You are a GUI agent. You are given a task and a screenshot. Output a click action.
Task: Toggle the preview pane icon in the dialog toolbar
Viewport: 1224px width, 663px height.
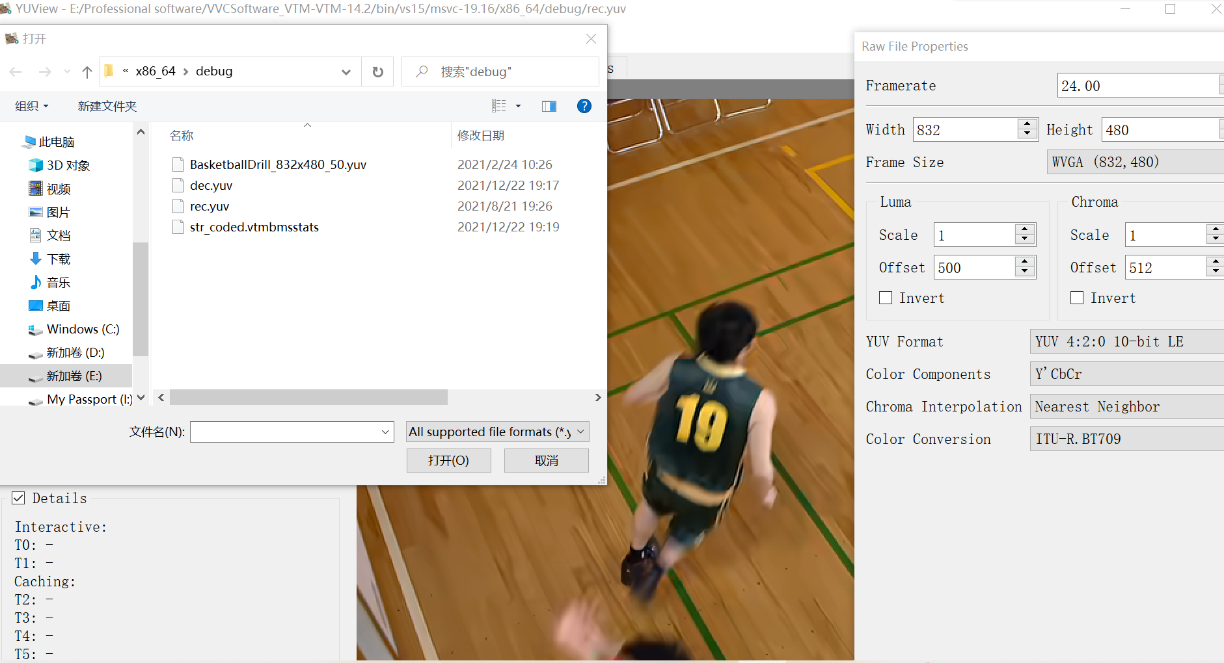549,106
